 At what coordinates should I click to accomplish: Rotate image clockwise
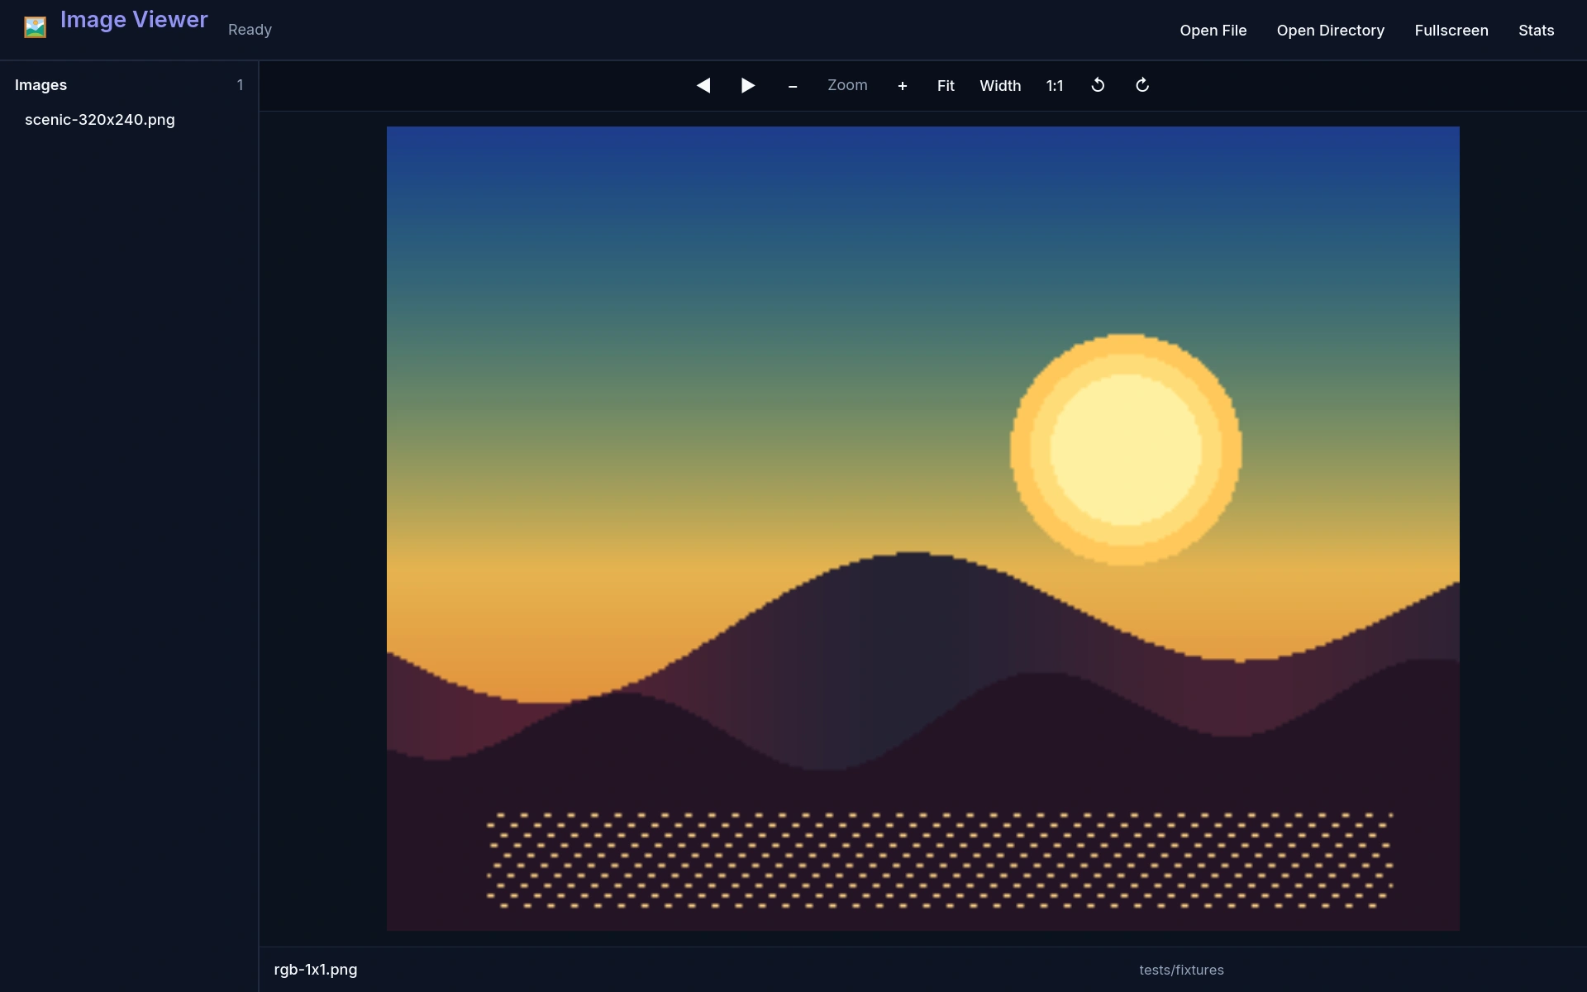1142,86
